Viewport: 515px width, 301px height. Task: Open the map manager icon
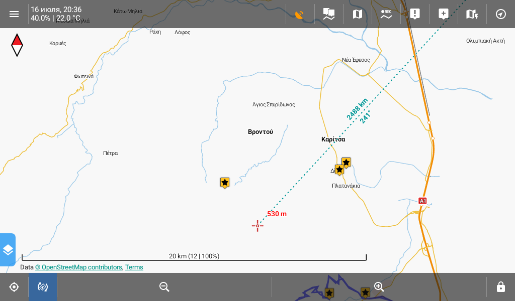(x=357, y=14)
